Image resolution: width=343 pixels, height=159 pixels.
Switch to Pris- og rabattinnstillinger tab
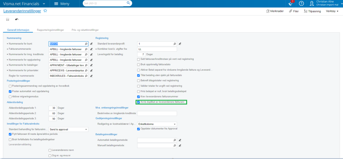click(x=85, y=30)
